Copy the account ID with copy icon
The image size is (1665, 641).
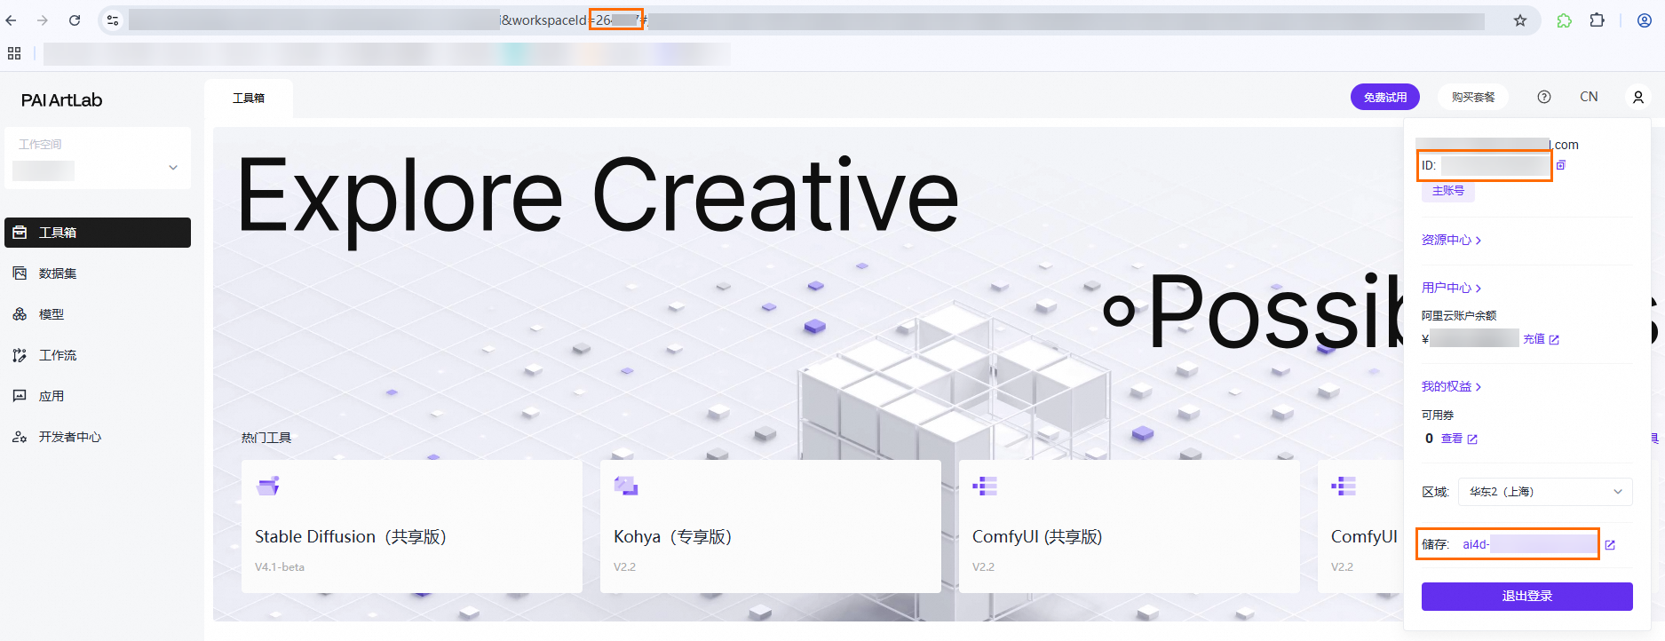(x=1561, y=165)
